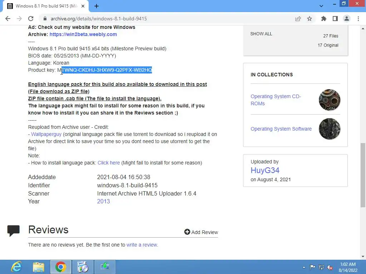Click the '27 Files' count
Image resolution: width=366 pixels, height=274 pixels.
(331, 36)
